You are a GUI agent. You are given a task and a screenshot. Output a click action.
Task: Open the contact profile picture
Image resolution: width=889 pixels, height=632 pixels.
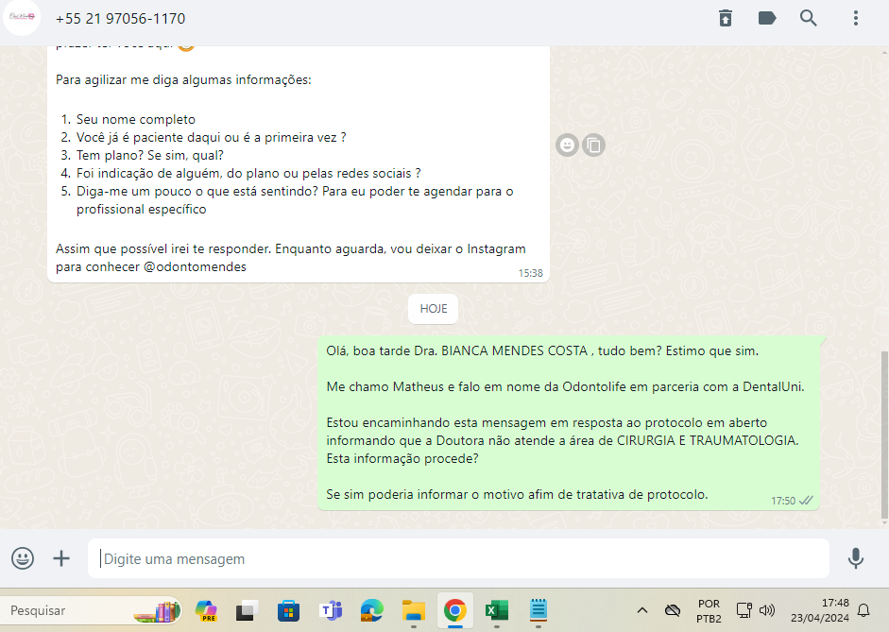(22, 17)
